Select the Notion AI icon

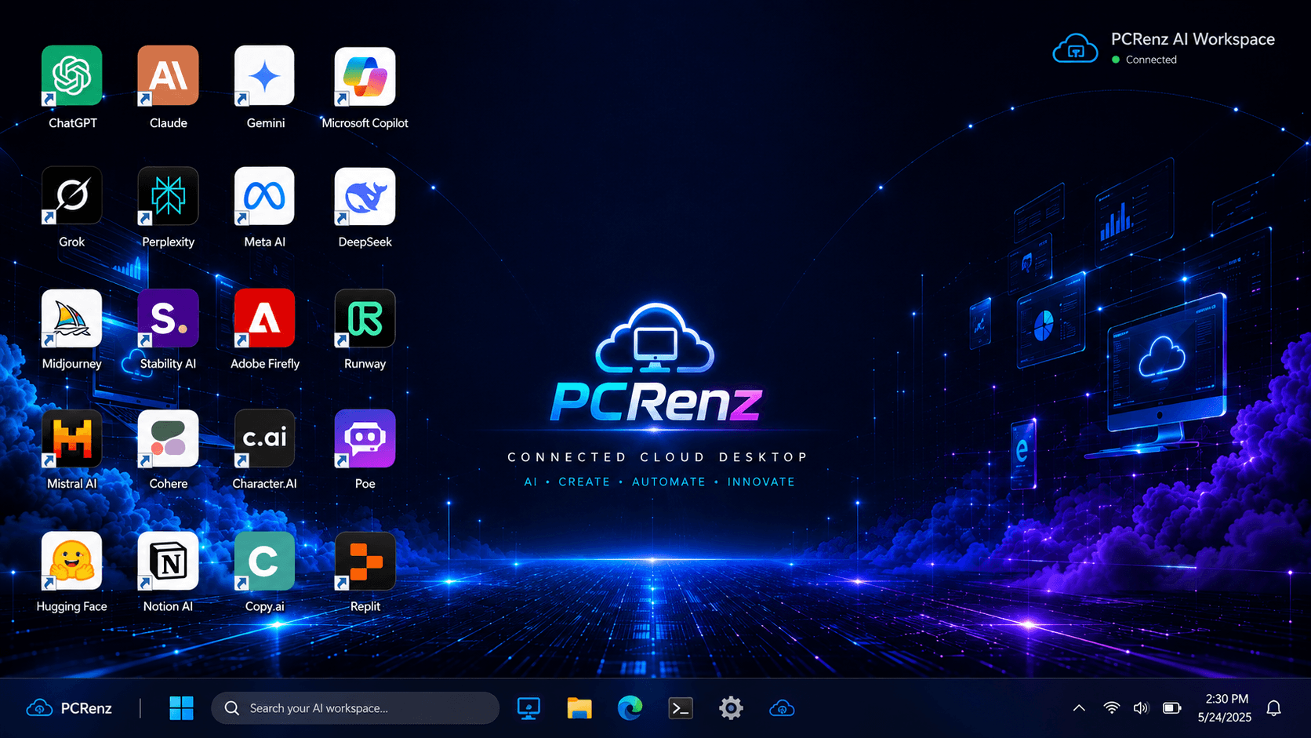point(168,561)
